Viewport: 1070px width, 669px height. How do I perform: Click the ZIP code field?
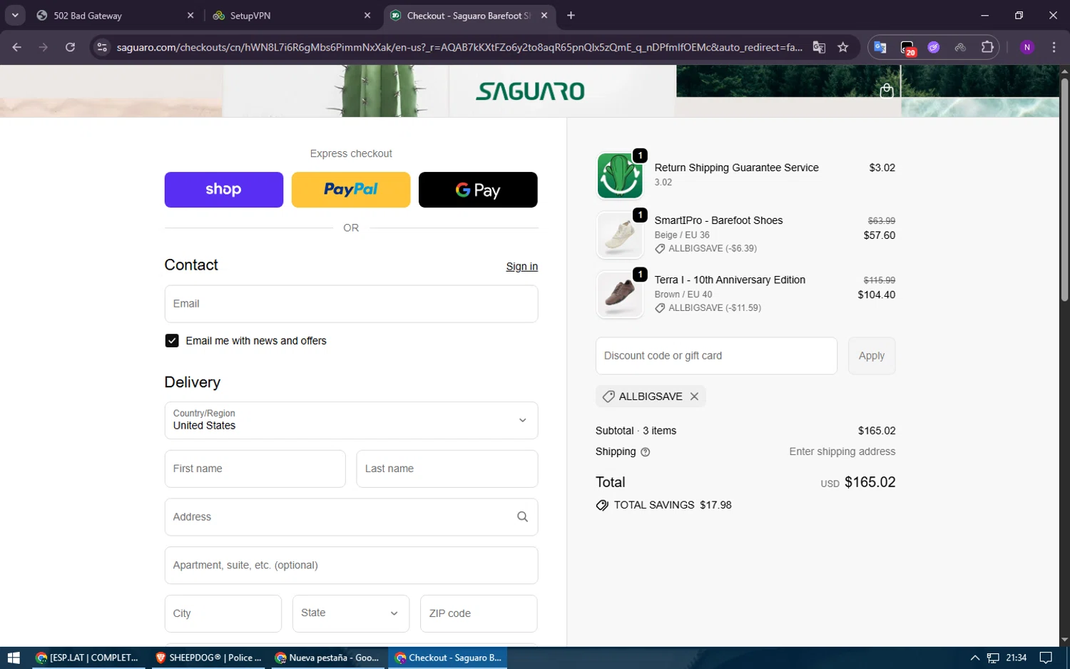click(x=479, y=613)
